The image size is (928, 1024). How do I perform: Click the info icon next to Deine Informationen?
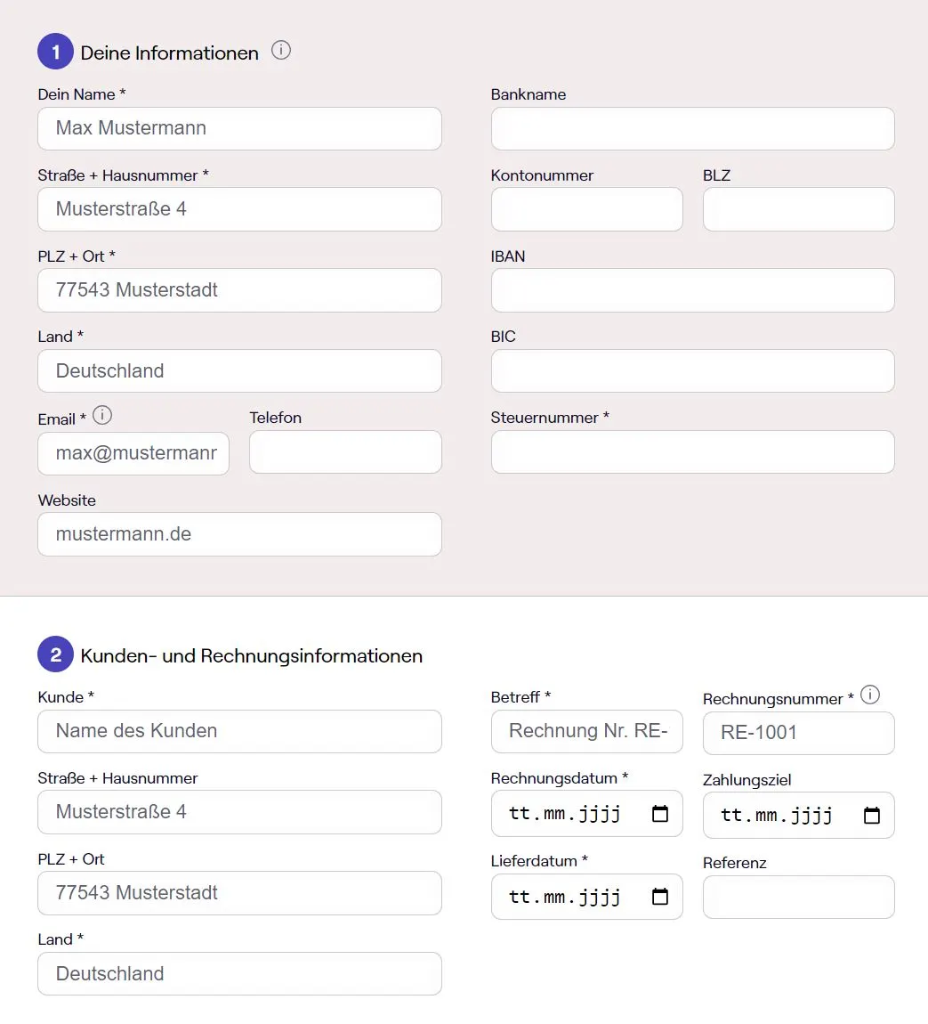click(x=281, y=51)
